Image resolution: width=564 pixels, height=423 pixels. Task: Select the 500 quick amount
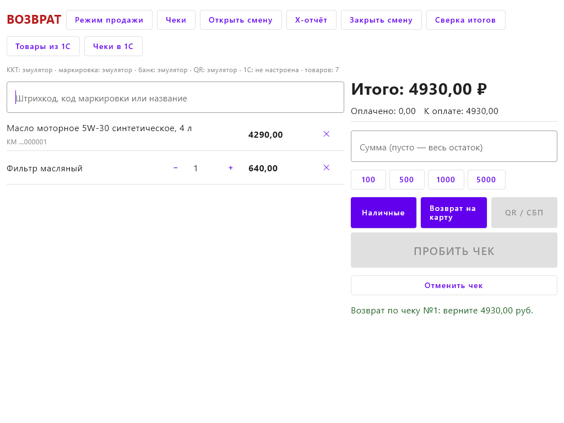pyautogui.click(x=407, y=180)
